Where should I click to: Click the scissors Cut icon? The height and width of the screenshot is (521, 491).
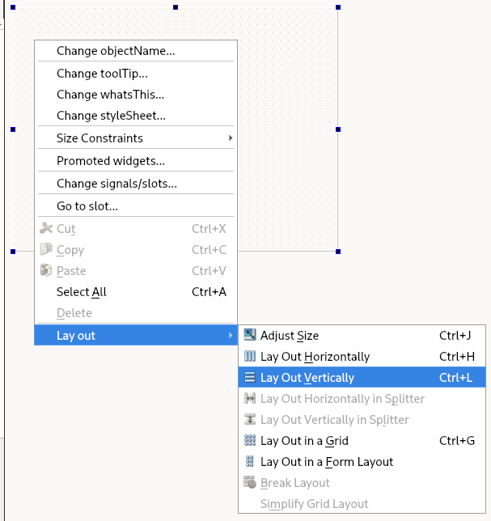(46, 228)
